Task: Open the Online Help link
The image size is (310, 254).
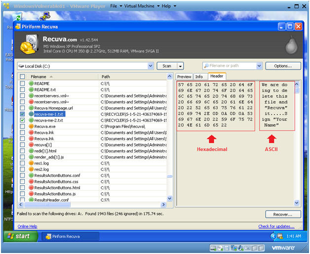Action: tap(27, 226)
